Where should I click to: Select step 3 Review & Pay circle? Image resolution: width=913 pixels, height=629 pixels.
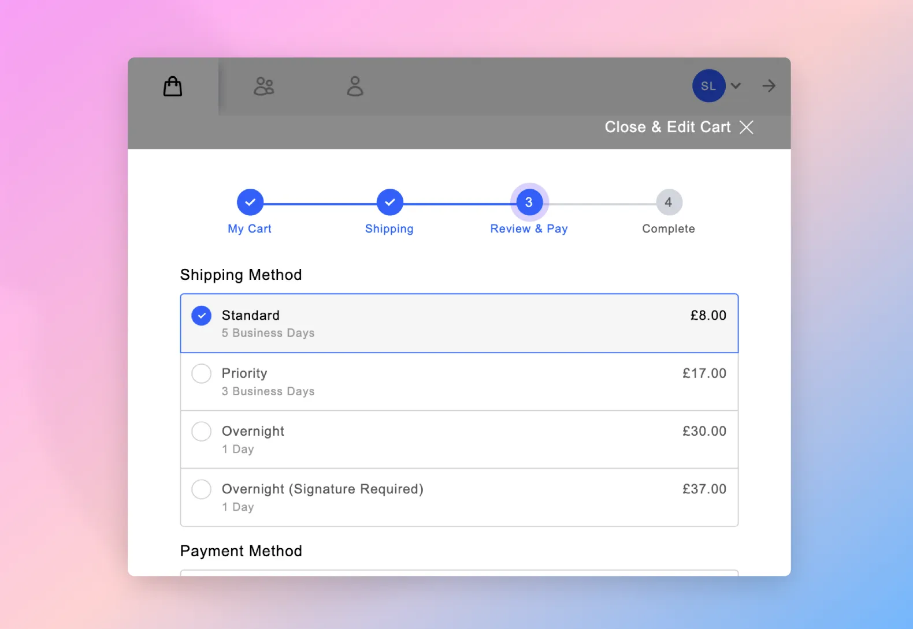click(x=529, y=202)
